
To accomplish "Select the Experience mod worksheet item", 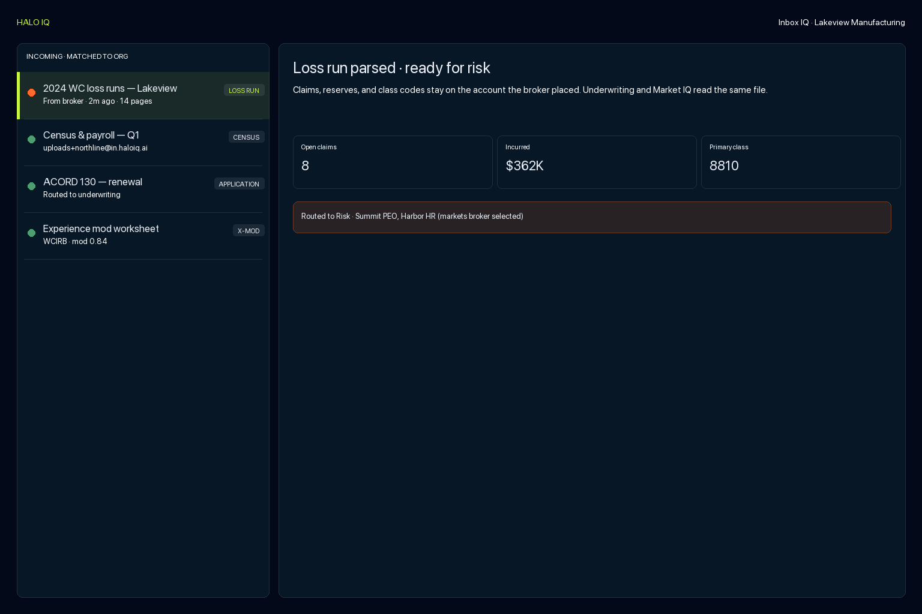I will pos(143,236).
